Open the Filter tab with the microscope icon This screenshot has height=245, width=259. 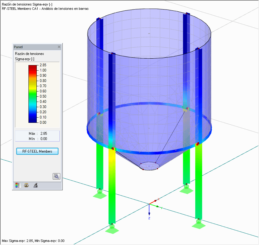(35, 185)
